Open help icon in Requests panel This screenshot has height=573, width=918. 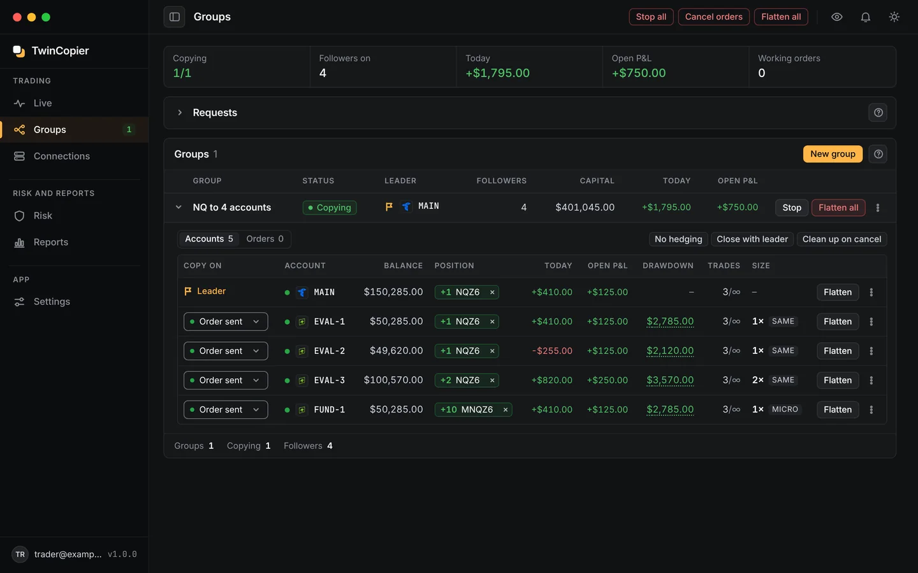[x=878, y=113]
